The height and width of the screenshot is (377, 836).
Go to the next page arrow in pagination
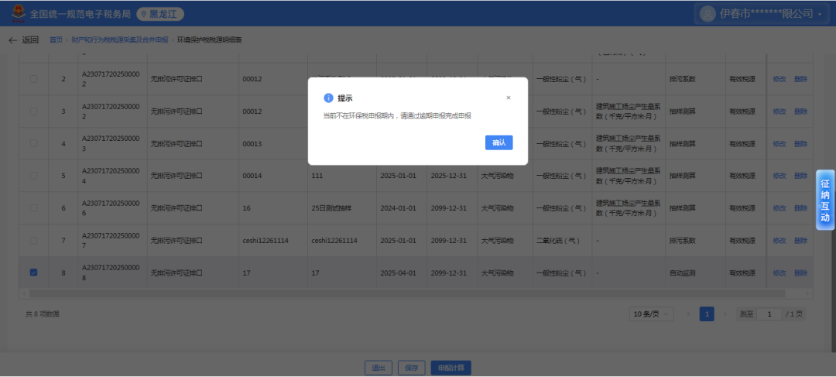coord(725,314)
